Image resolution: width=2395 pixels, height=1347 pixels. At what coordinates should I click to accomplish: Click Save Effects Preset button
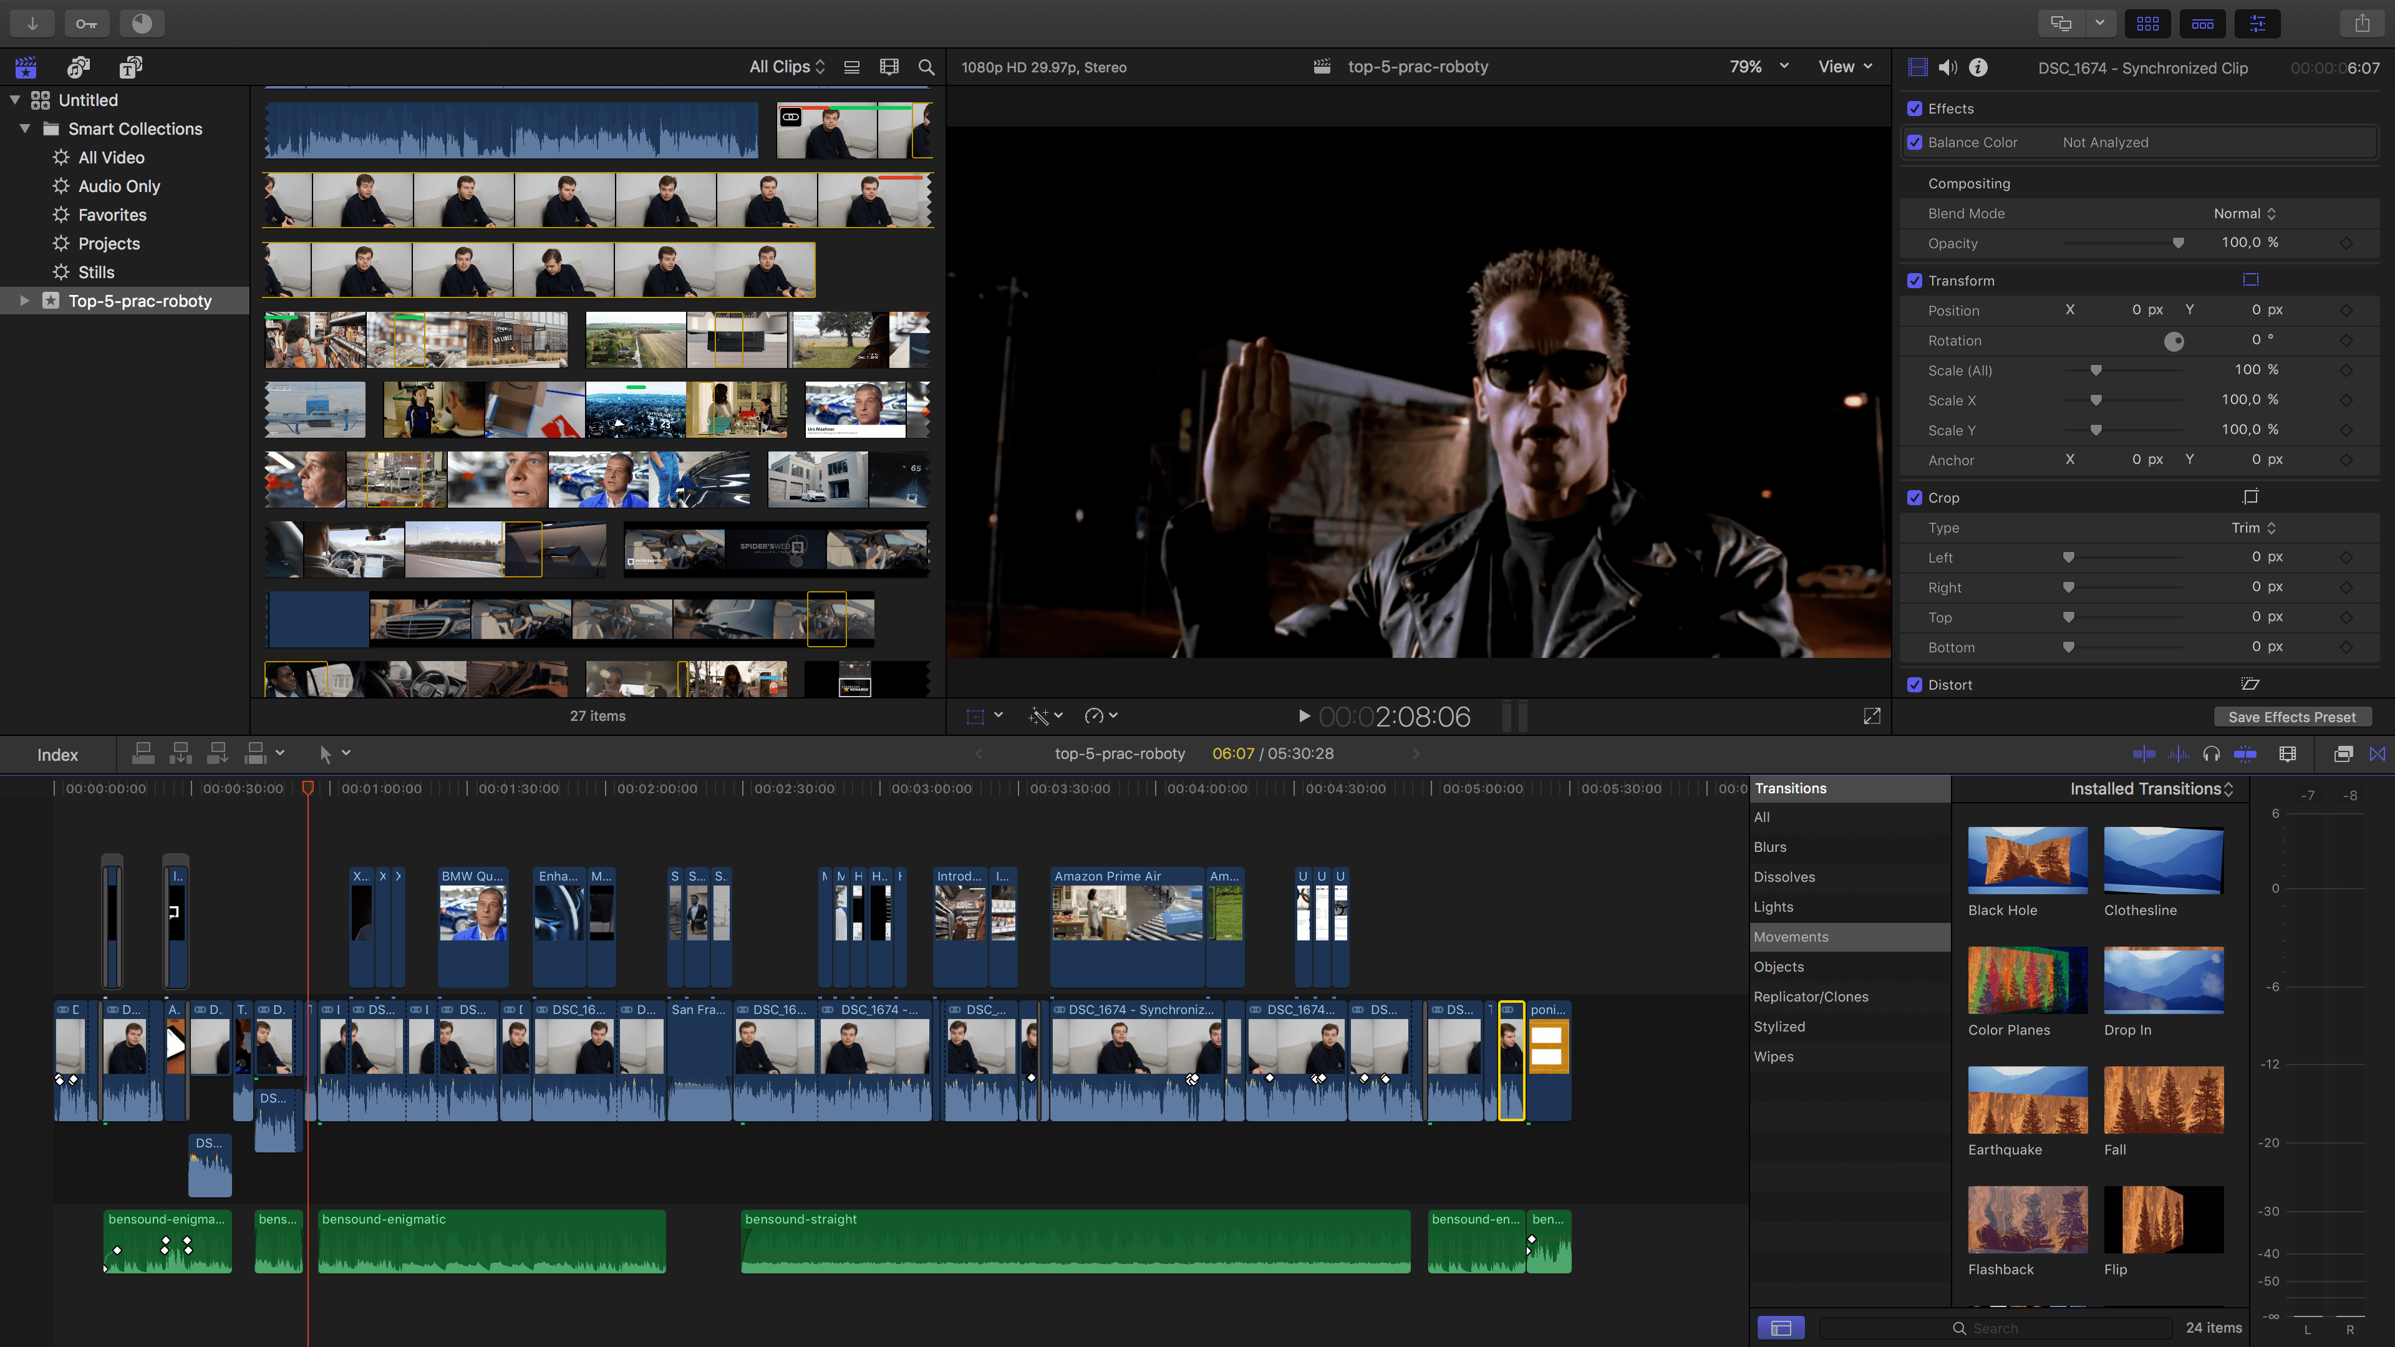[2292, 717]
